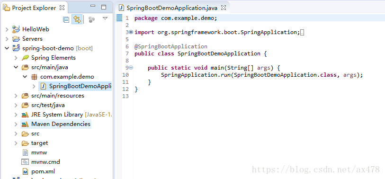Expand the Servers folder

(x=7, y=39)
